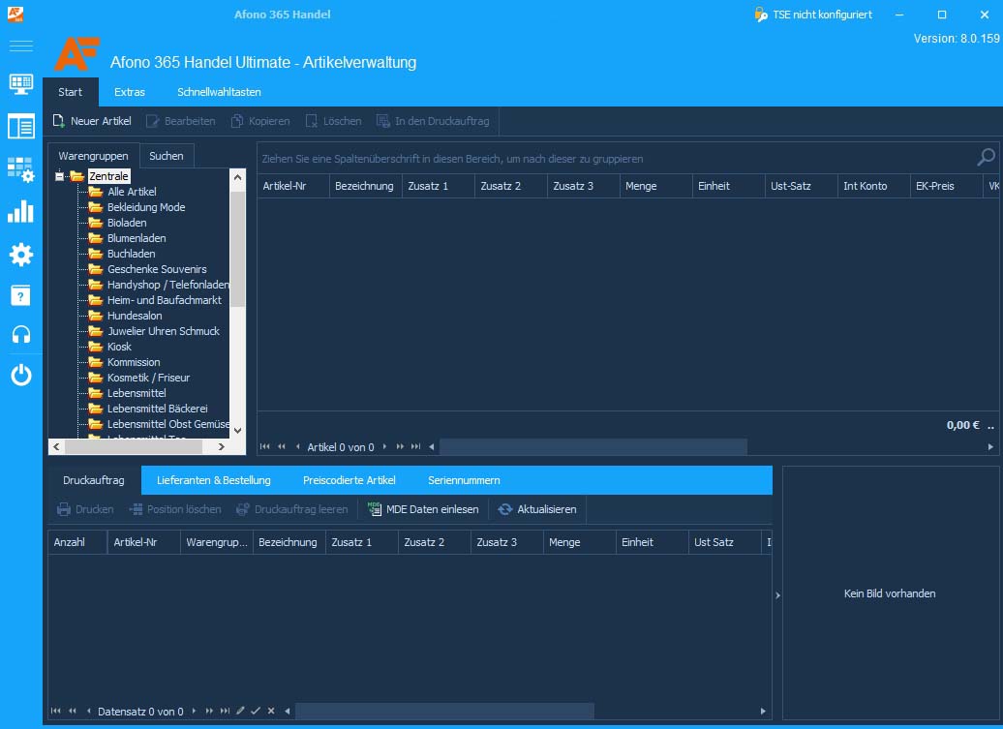Open the cash register monitor icon in sidebar
This screenshot has height=729, width=1003.
(x=20, y=84)
